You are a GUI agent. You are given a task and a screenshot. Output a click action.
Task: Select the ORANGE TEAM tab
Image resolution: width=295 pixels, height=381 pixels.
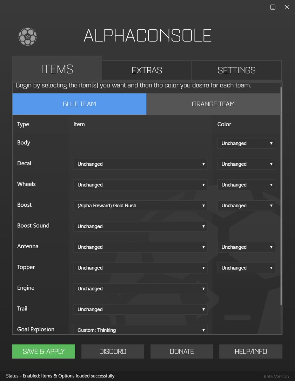(214, 104)
